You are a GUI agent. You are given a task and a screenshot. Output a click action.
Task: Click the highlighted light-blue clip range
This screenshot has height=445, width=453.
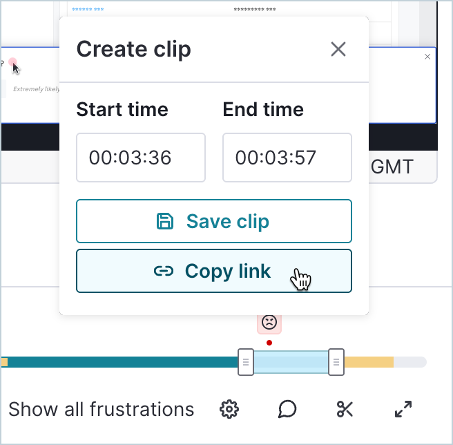[291, 362]
